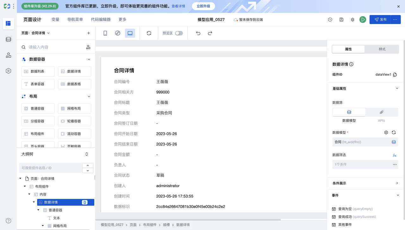Viewport: 405px width, 230px height.
Task: Open the 导航菜单 tab
Action: coord(75,20)
